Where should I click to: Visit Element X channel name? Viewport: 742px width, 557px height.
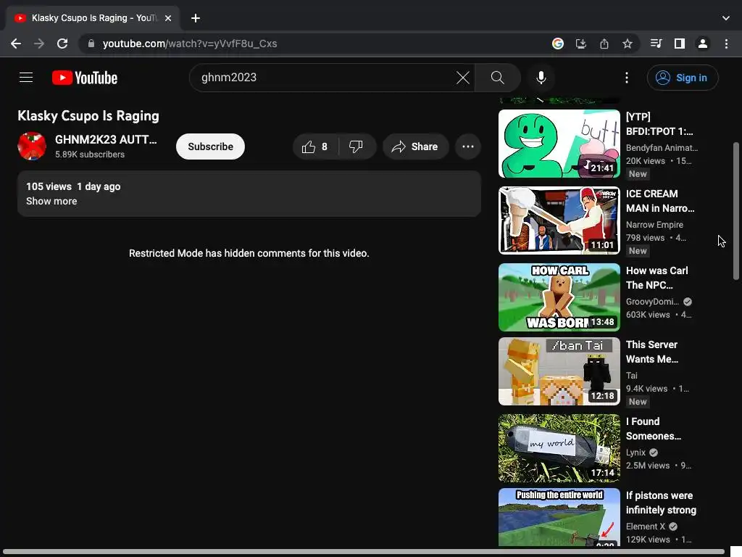tap(646, 527)
